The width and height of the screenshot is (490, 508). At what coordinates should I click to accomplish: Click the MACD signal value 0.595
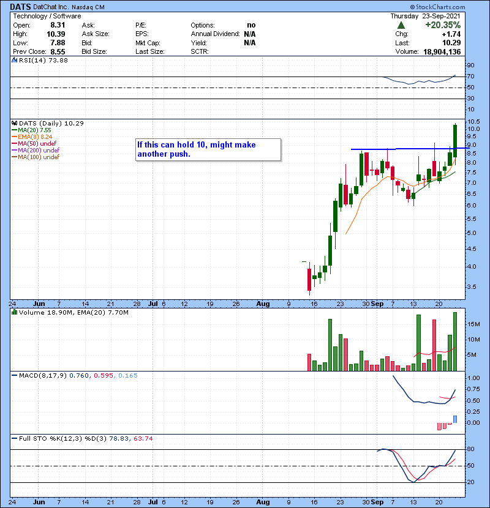pos(104,376)
